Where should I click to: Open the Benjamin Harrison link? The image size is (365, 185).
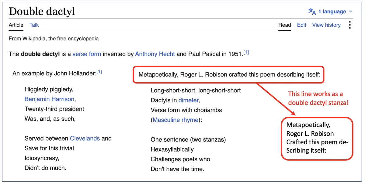(49, 99)
